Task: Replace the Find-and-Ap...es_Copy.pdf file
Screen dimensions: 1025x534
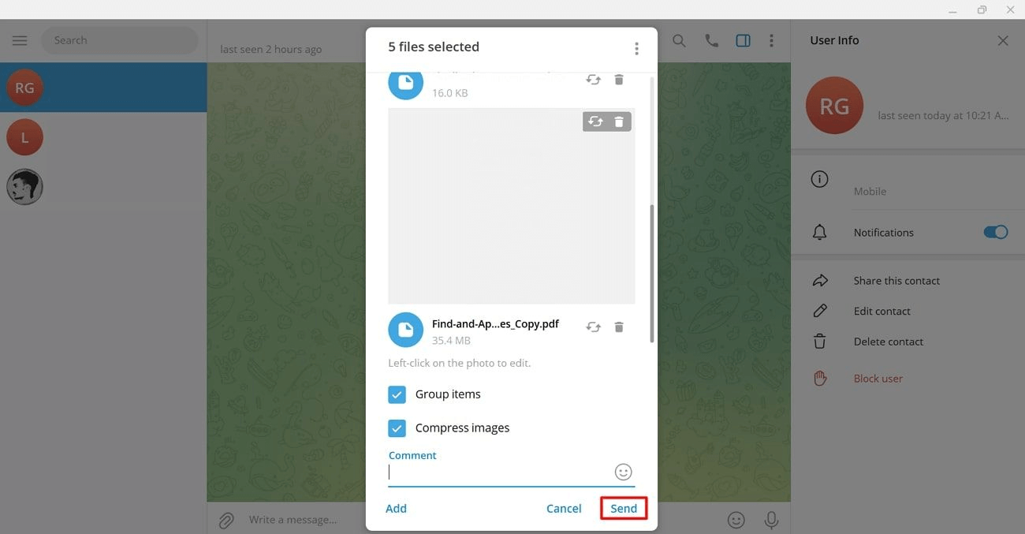Action: pos(594,327)
